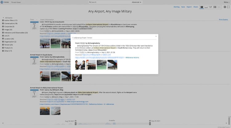This screenshot has width=231, height=128.
Task: Click the Alerting link
Action: (176, 7)
